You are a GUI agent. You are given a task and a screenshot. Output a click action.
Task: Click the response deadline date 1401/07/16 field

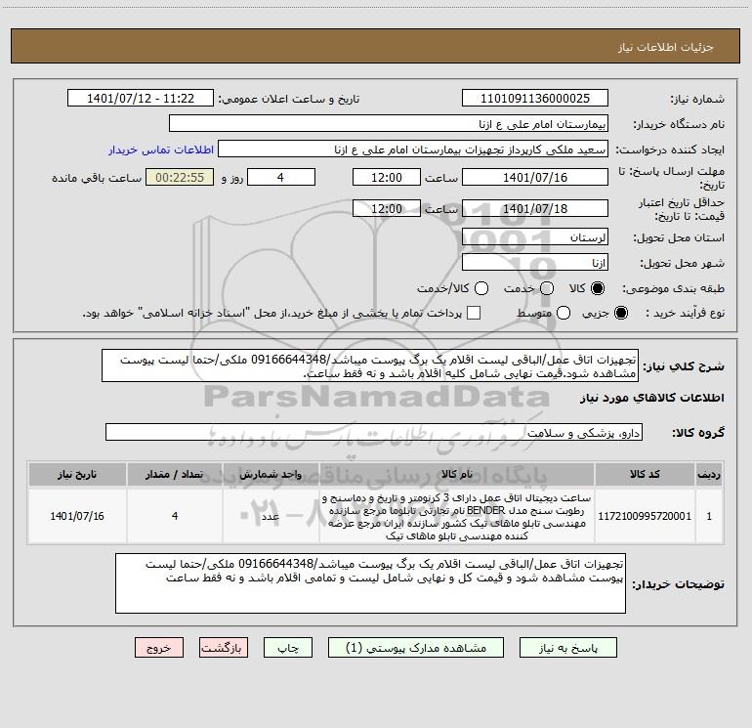[535, 178]
